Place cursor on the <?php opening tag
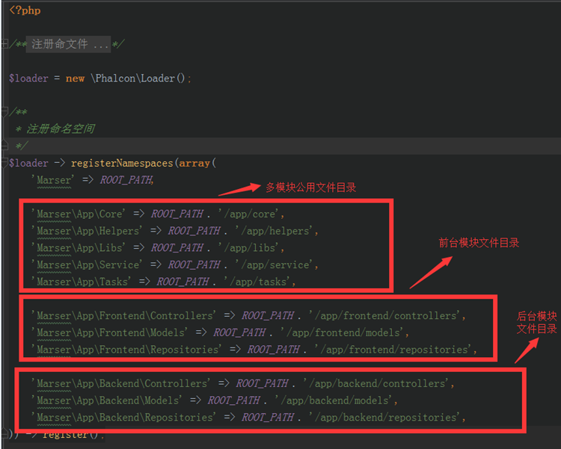Image resolution: width=561 pixels, height=449 pixels. pyautogui.click(x=25, y=10)
